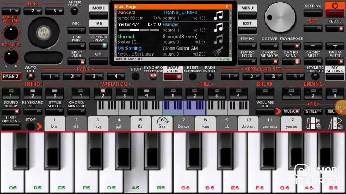Screen dimensions: 346x194
Task: Tap the power button icon
Action: [x=335, y=5]
